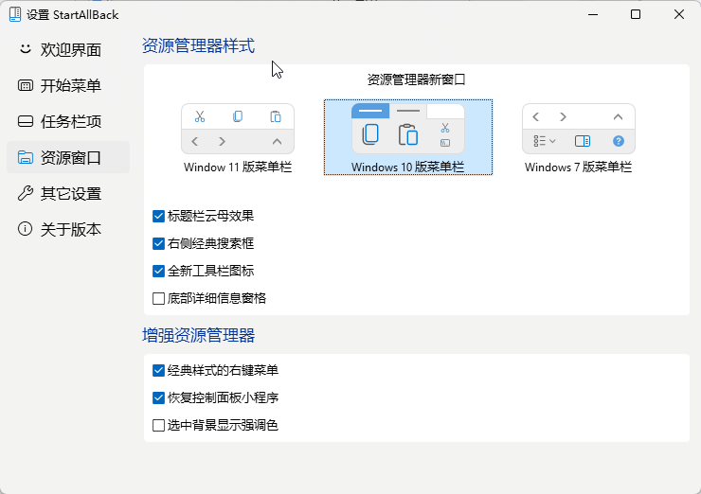701x494 pixels.
Task: Click large paste icon in Windows 10 preview
Action: [407, 134]
